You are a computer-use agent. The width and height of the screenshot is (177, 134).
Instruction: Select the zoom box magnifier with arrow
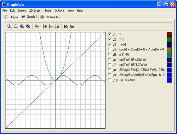(x=22, y=26)
